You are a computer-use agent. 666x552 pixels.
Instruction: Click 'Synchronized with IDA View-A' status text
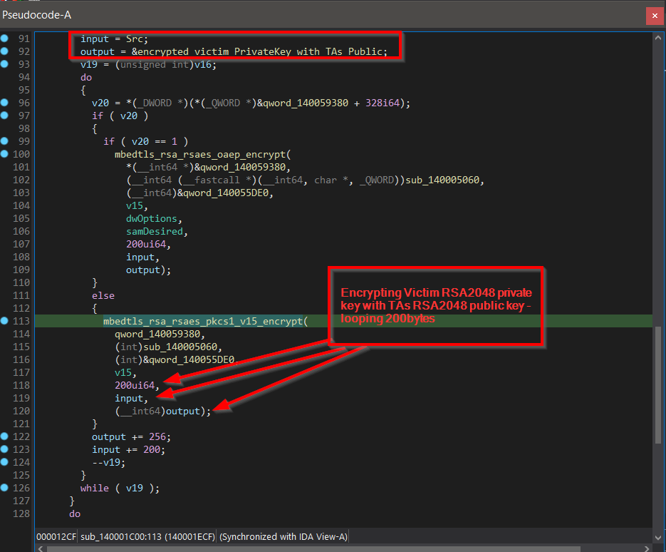pos(283,537)
